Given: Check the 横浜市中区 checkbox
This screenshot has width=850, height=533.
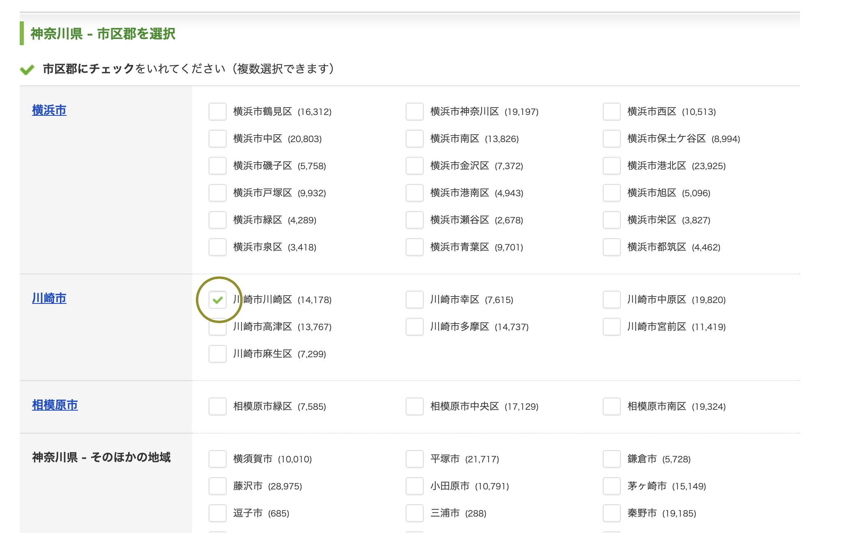Looking at the screenshot, I should click(218, 139).
